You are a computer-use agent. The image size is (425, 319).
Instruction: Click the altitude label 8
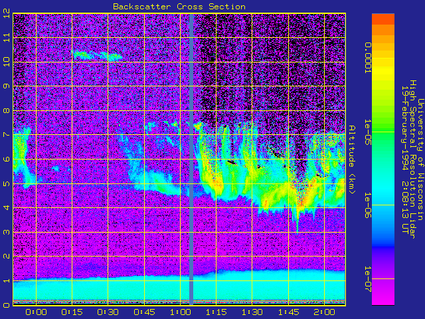coord(7,111)
